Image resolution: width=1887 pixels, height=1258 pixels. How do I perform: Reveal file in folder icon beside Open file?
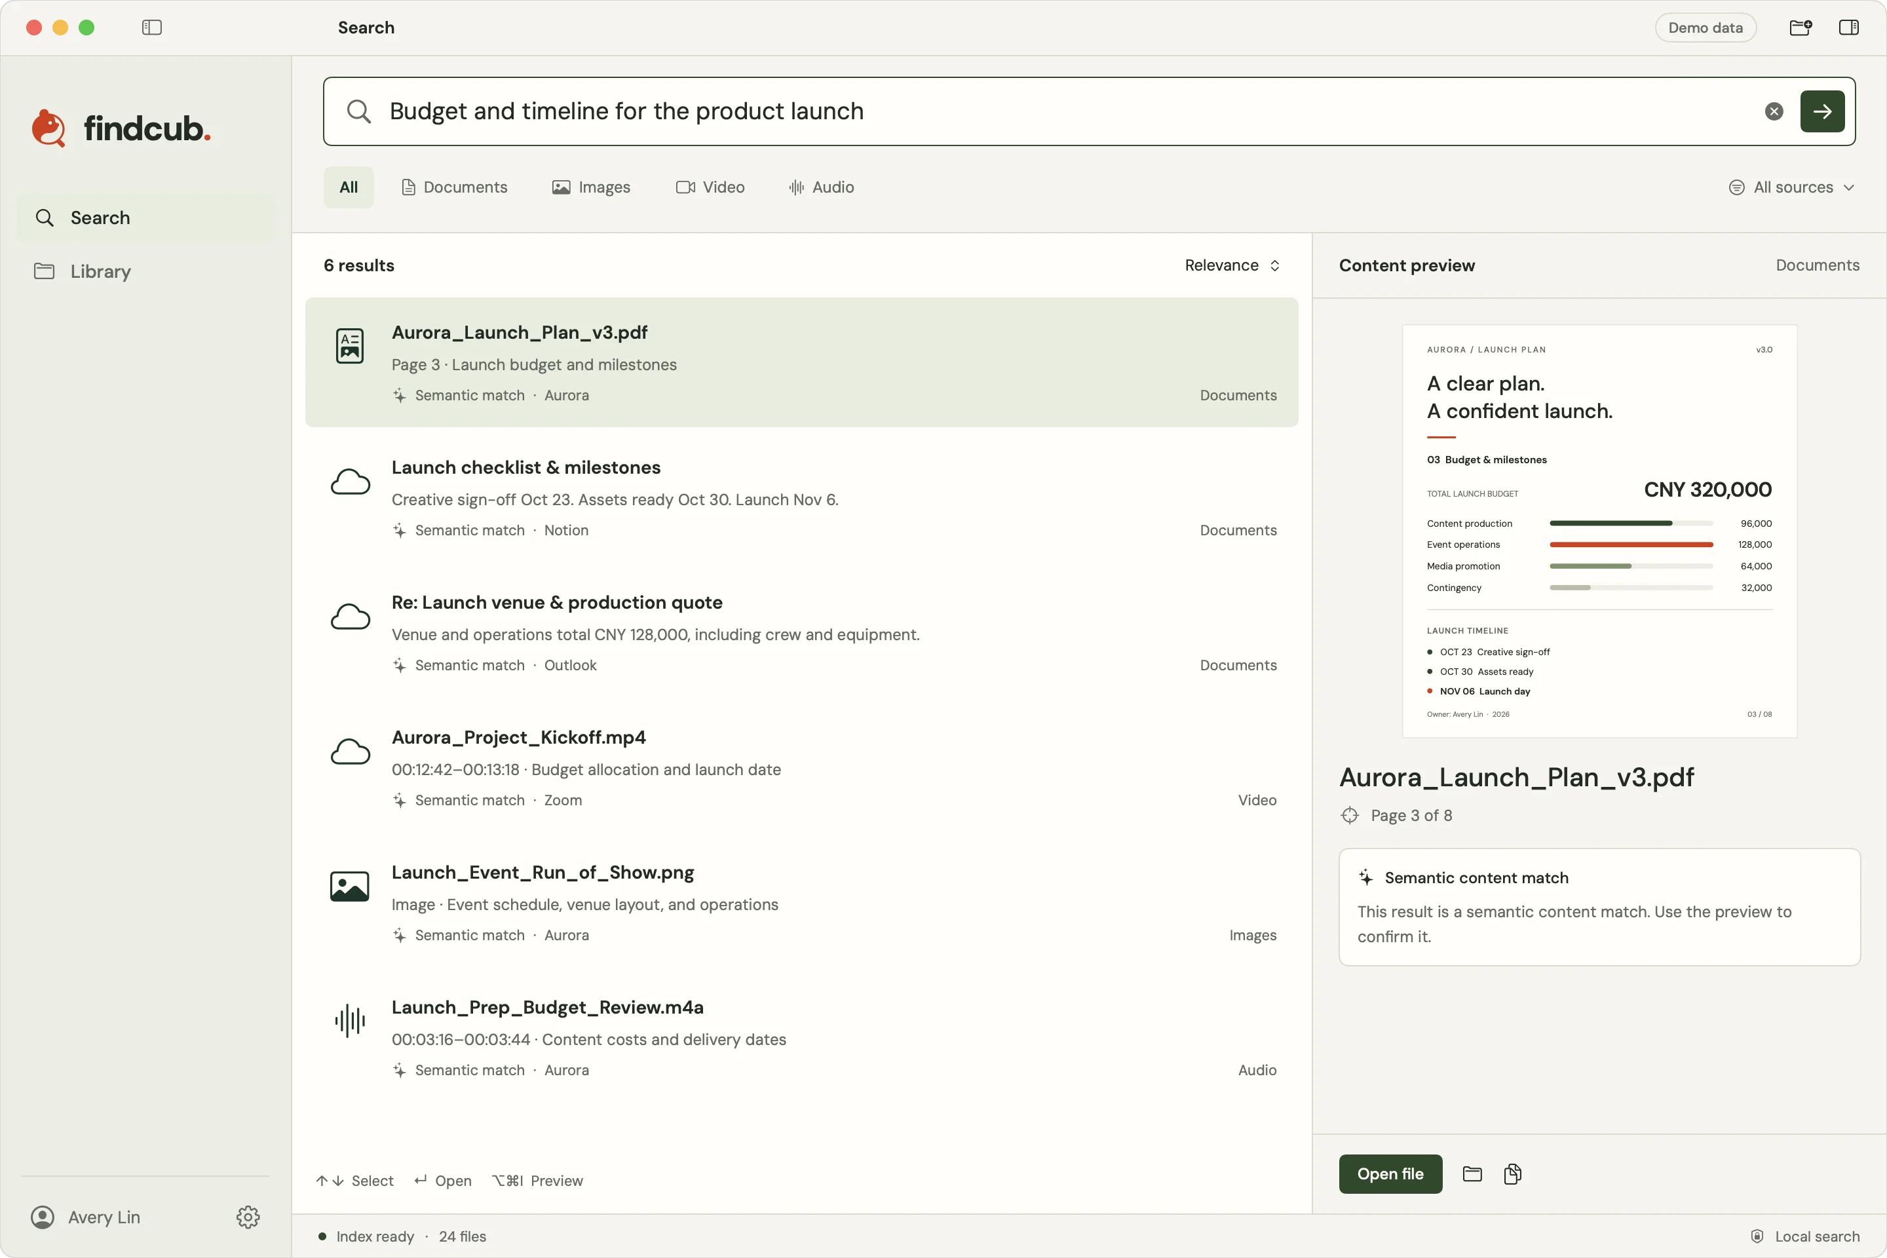[1472, 1173]
